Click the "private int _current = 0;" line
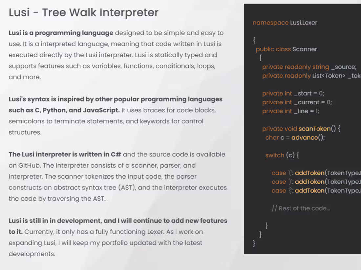 click(x=297, y=102)
